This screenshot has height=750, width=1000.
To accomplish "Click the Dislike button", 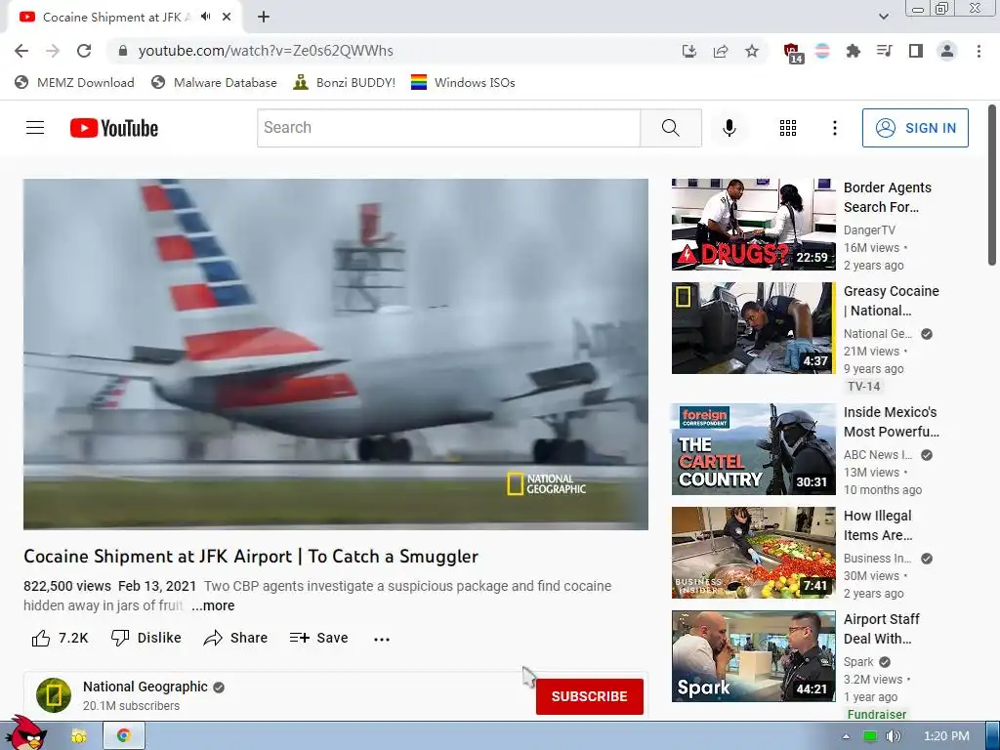I will [x=146, y=638].
